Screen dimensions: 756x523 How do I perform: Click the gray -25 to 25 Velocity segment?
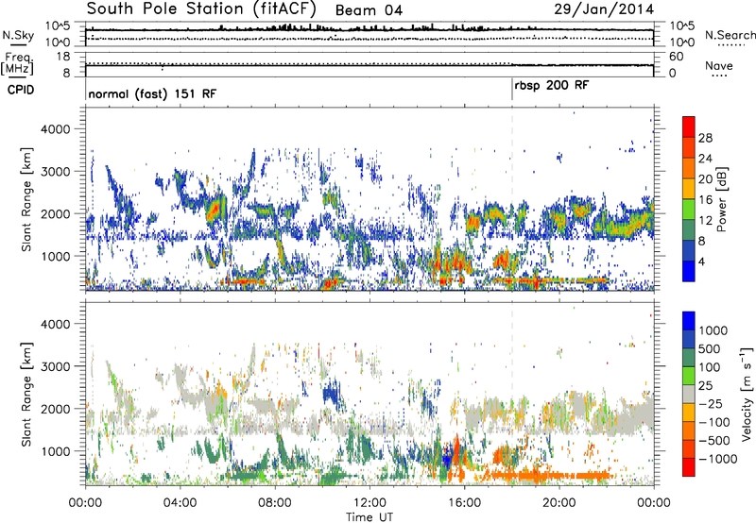tap(689, 395)
